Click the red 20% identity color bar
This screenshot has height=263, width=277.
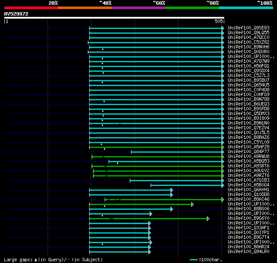pos(31,8)
